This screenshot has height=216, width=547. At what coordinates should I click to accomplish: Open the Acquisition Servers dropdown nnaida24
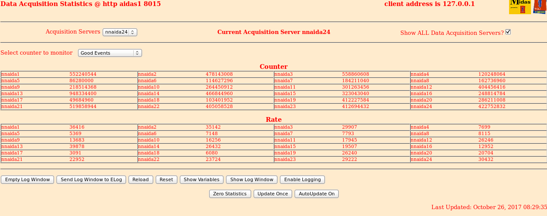tap(120, 32)
